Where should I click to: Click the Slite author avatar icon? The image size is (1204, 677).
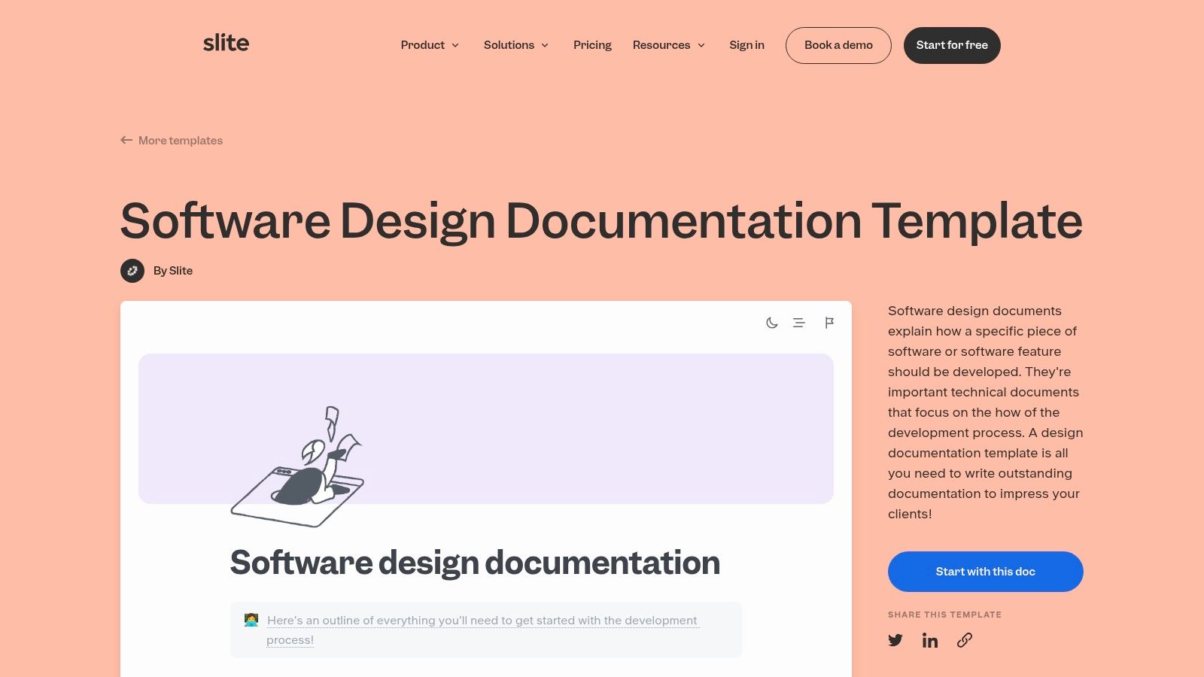coord(132,271)
